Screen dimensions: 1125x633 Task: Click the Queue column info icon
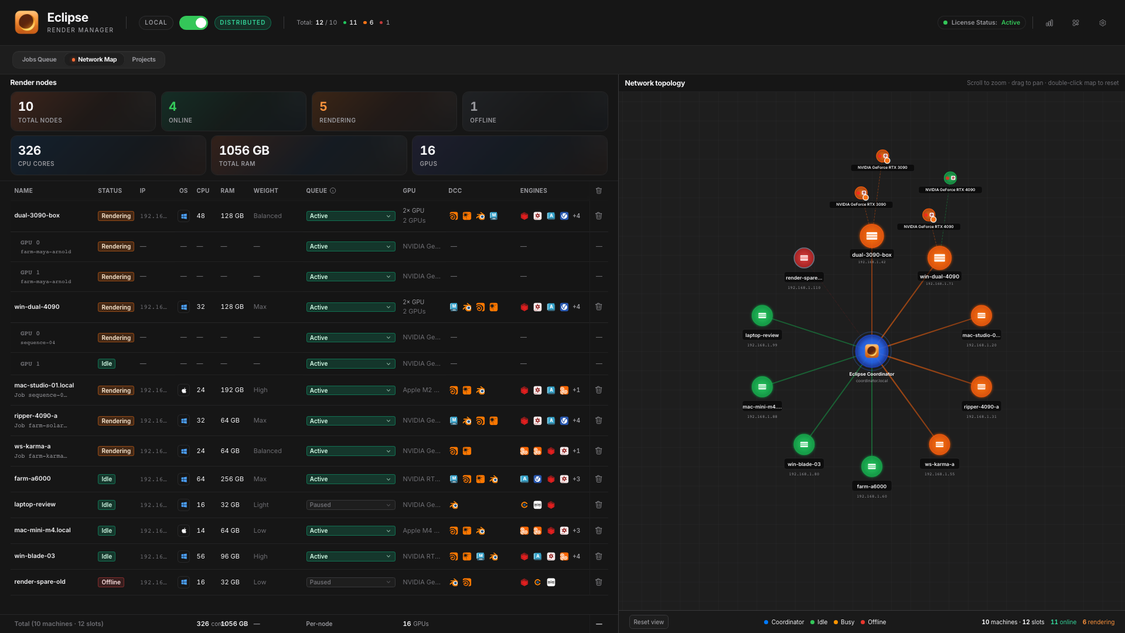333,190
